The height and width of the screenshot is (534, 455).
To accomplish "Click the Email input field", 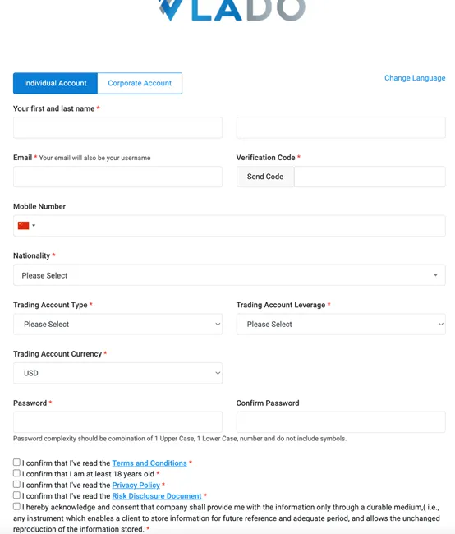I will [117, 177].
